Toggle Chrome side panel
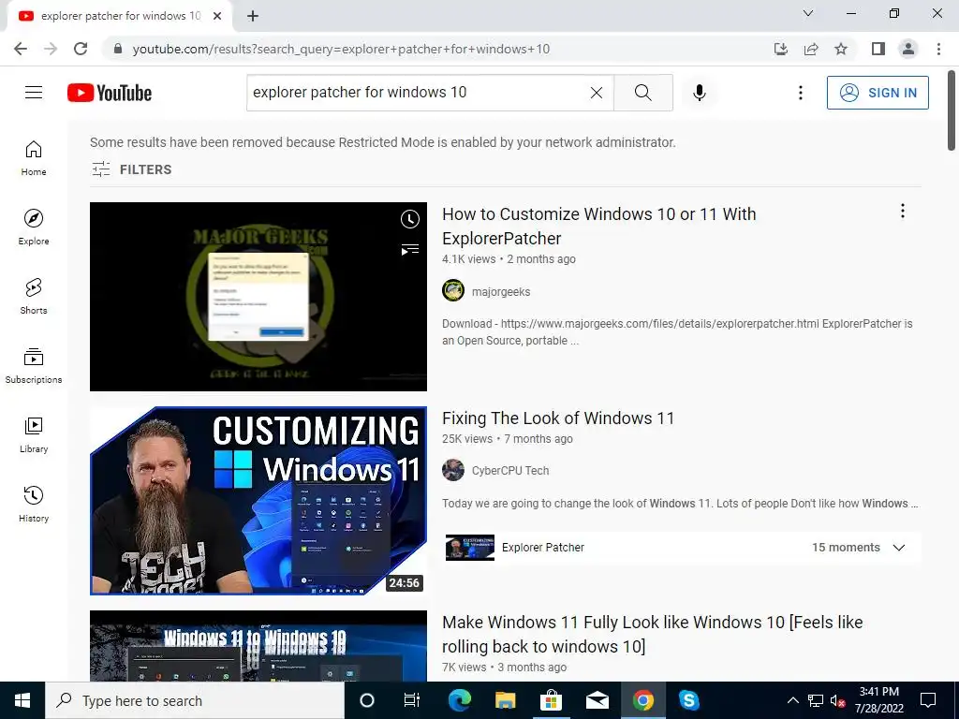 tap(878, 49)
